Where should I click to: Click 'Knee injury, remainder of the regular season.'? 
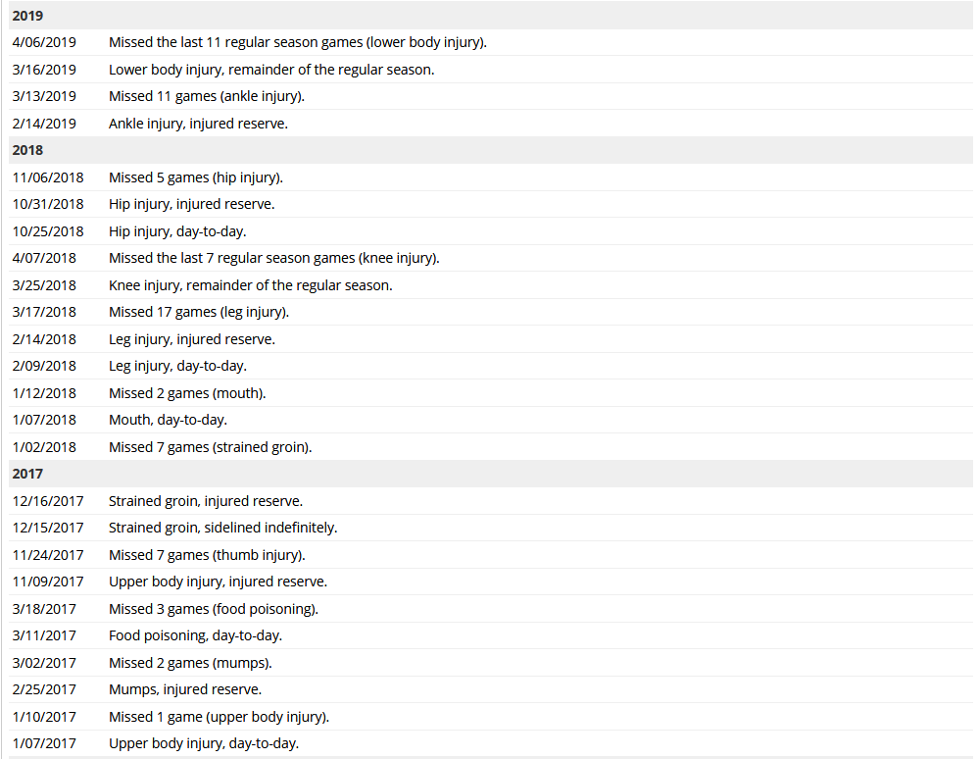coord(251,285)
